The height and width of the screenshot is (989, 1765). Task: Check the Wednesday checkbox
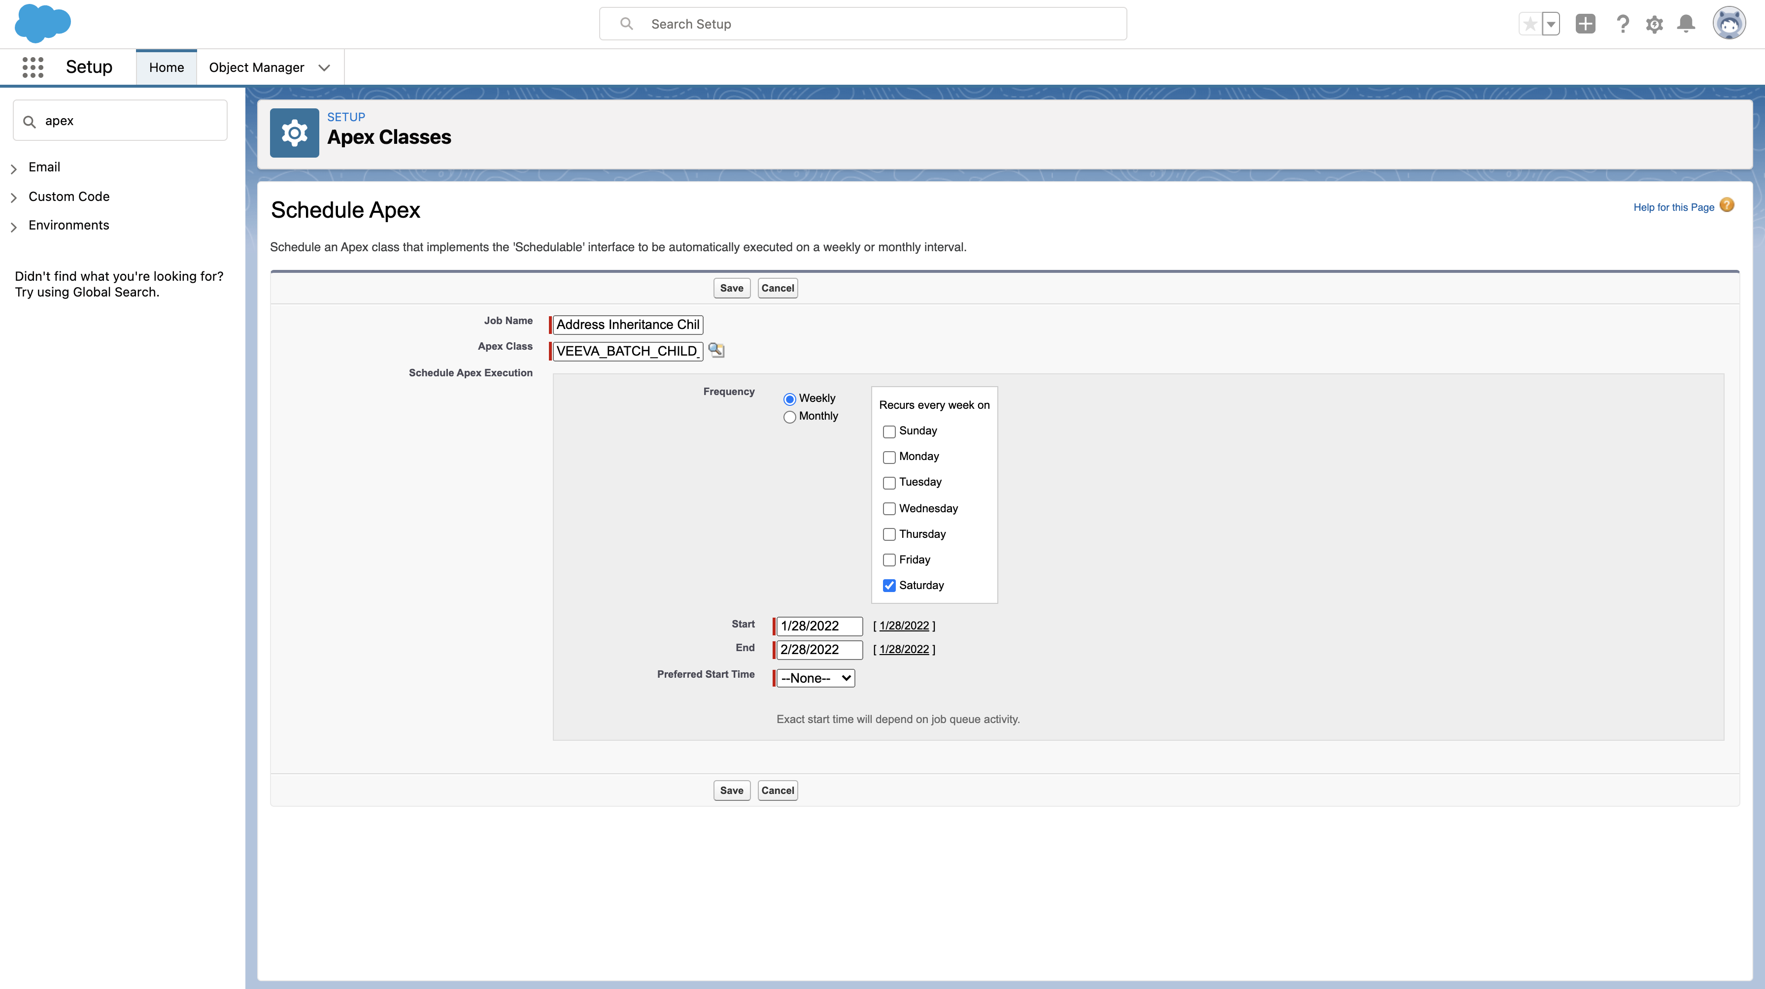point(889,509)
